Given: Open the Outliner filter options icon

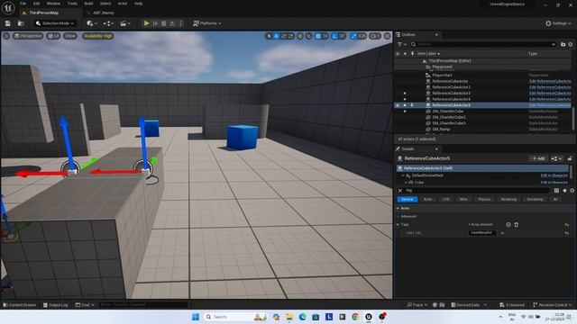Looking at the screenshot, I should [x=401, y=44].
